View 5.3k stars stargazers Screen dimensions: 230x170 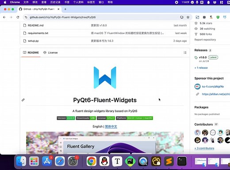pyautogui.click(x=206, y=23)
